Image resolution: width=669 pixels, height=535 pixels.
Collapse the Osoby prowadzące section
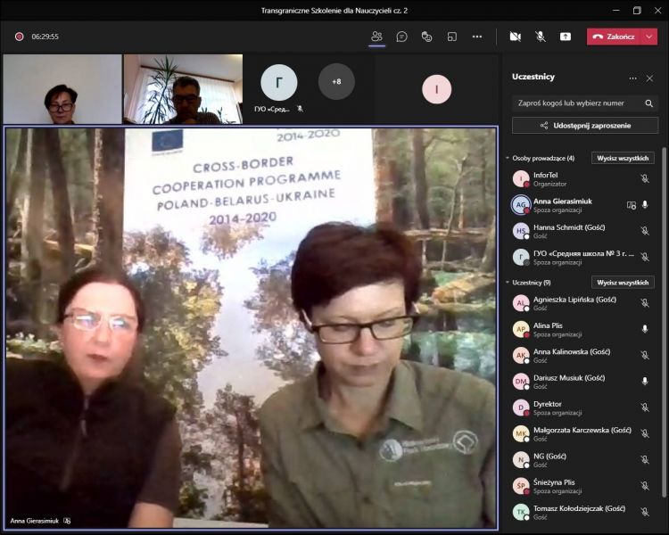point(508,158)
